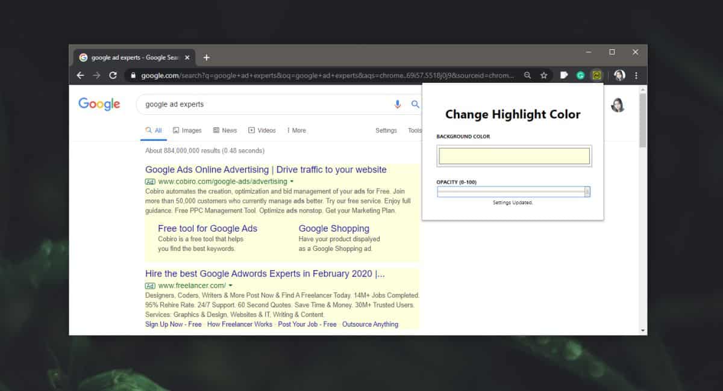Open Post Your Job - Free link
The width and height of the screenshot is (723, 391).
pyautogui.click(x=307, y=324)
